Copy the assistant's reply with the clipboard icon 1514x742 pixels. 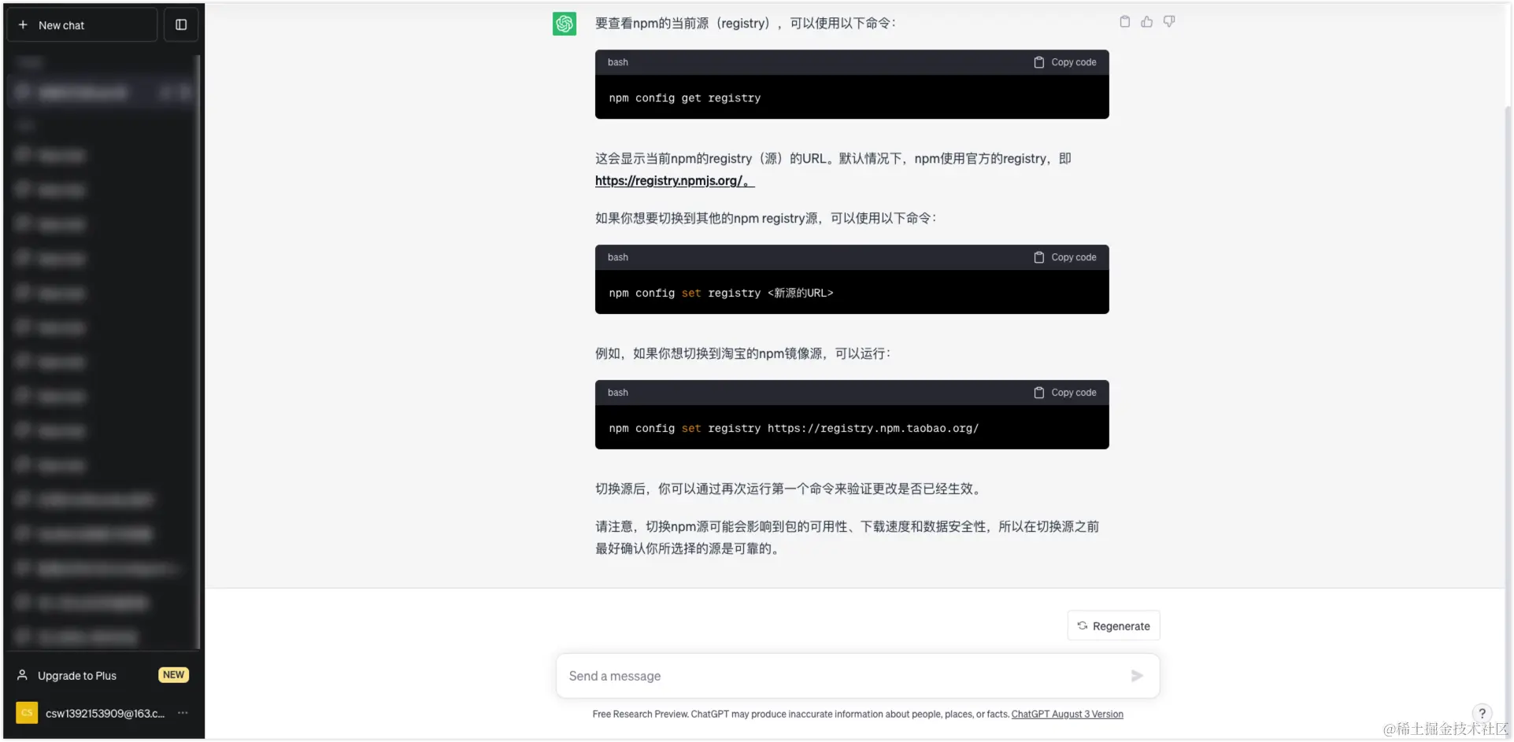[x=1124, y=22]
